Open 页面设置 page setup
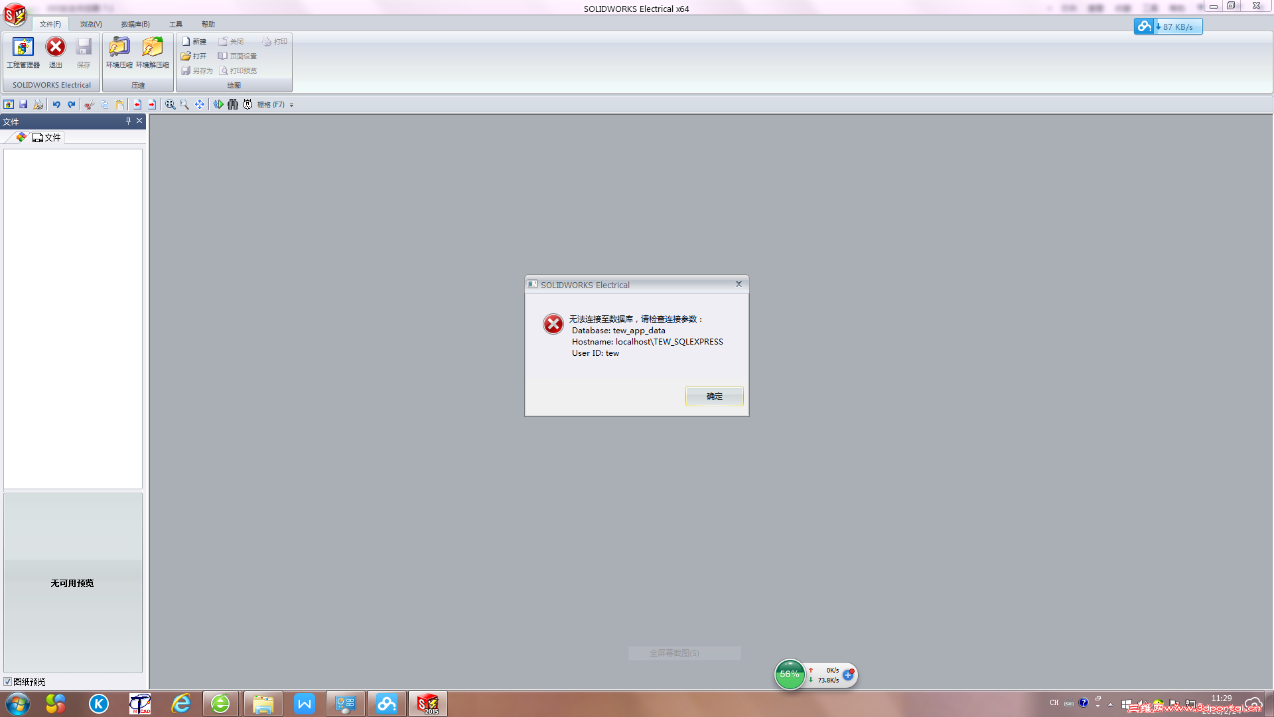The width and height of the screenshot is (1274, 717). click(x=238, y=56)
